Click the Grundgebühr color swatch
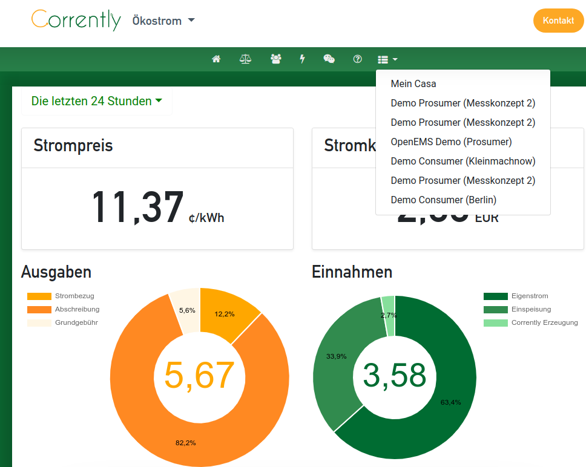This screenshot has height=467, width=586. (x=39, y=323)
